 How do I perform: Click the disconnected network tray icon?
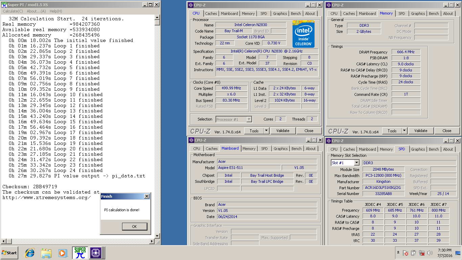click(422, 253)
